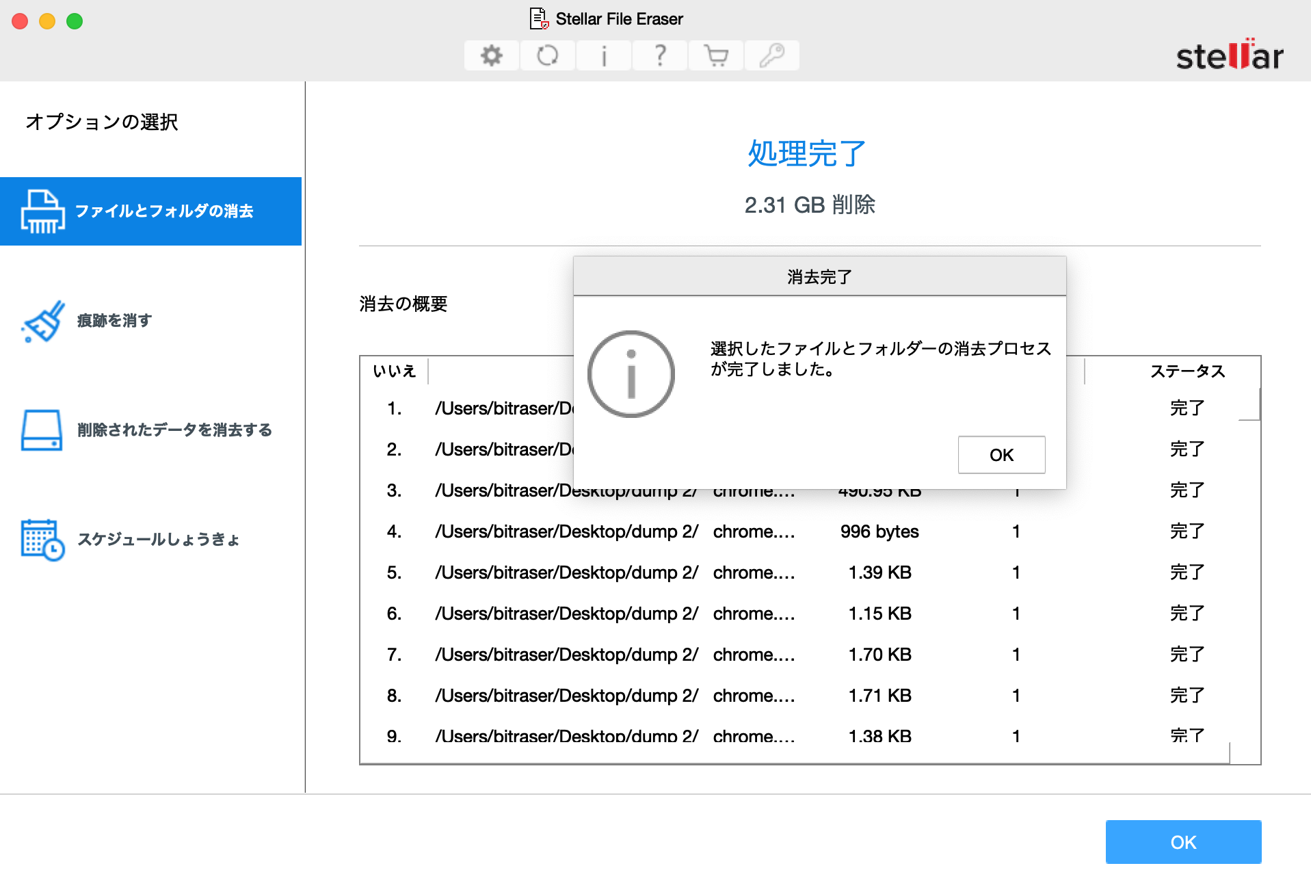Click row number 2. in table
Viewport: 1311px width, 881px height.
click(x=394, y=449)
